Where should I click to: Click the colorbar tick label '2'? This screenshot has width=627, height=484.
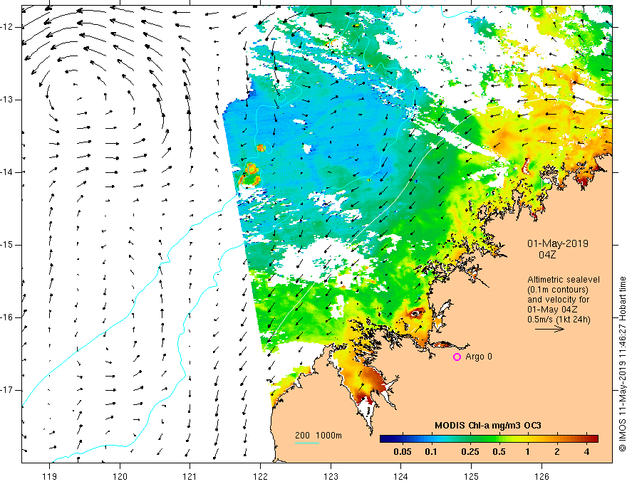(x=557, y=452)
